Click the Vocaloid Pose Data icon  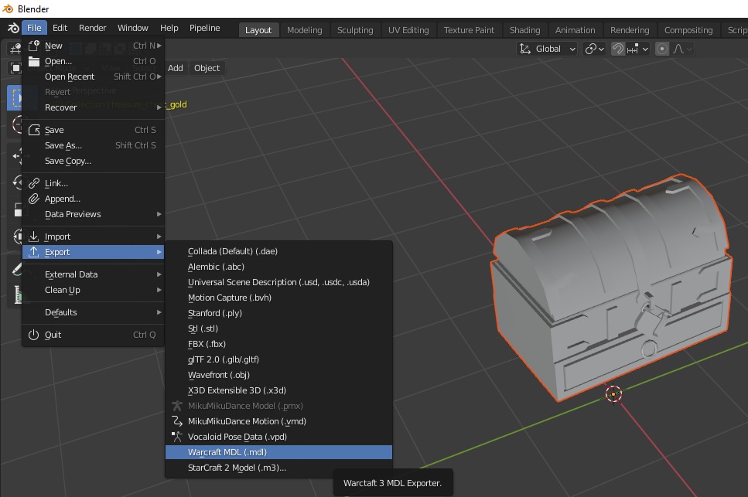click(176, 437)
